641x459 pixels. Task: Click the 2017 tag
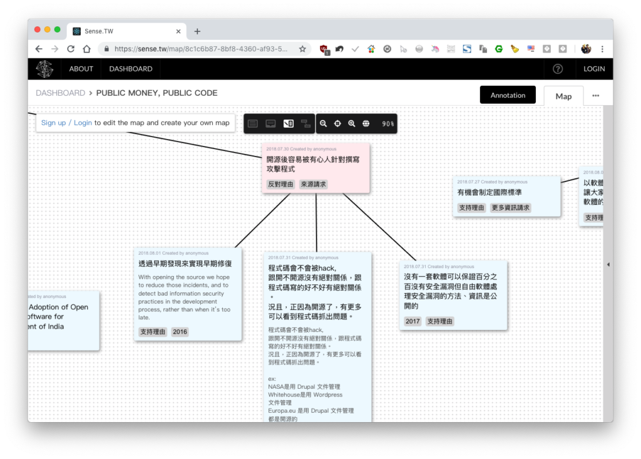[x=413, y=321]
